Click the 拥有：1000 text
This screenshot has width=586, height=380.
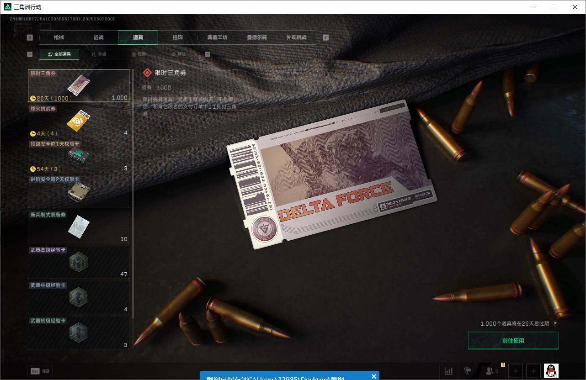pyautogui.click(x=157, y=87)
